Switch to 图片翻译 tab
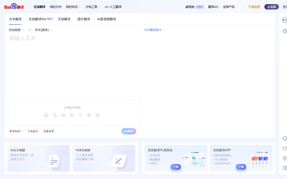Viewport: 287px width, 179px height. click(x=84, y=19)
